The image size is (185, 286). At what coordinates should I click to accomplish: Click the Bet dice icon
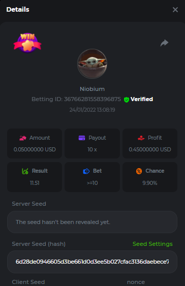tap(86, 171)
